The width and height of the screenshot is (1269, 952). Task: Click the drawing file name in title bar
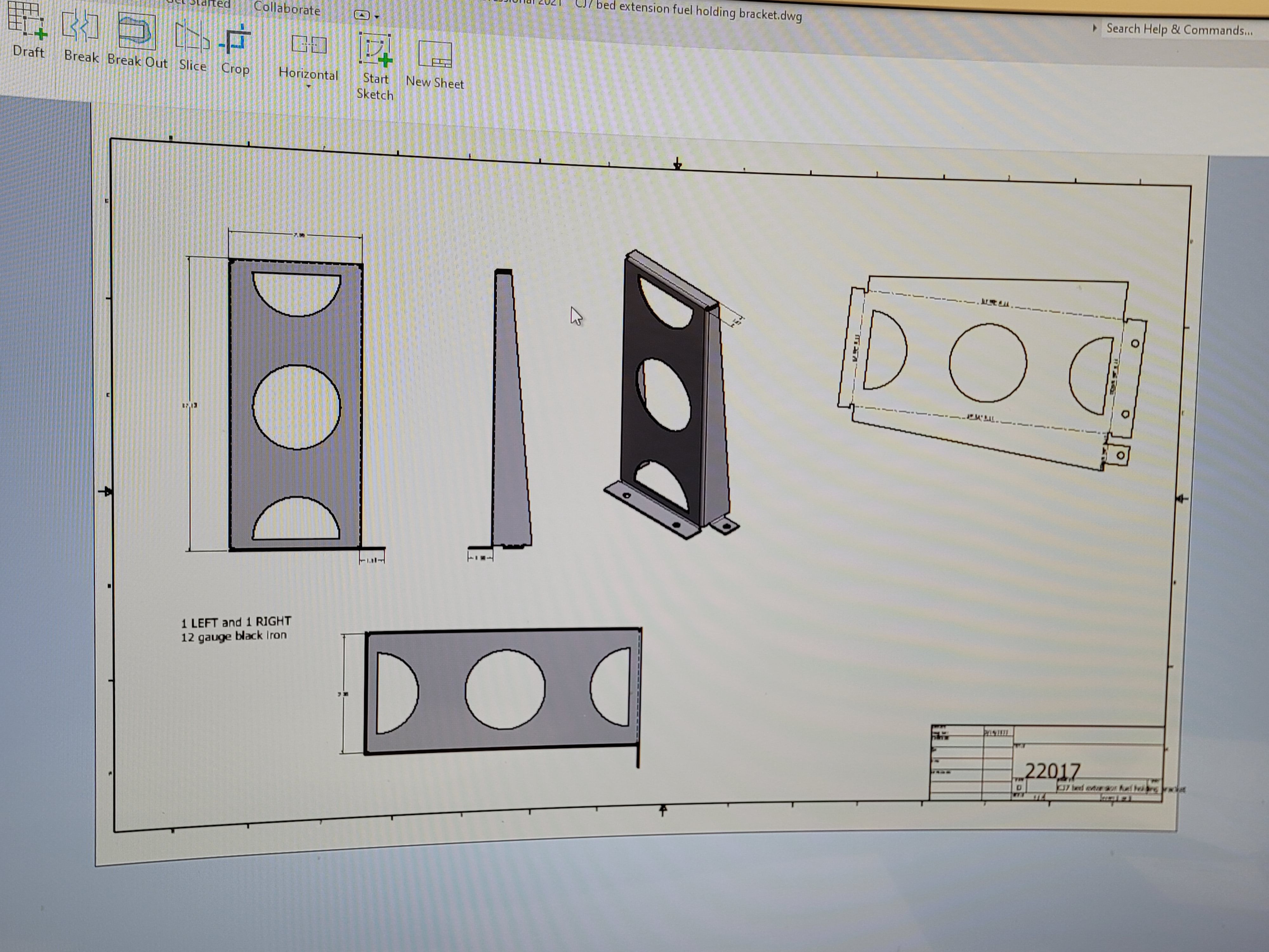(x=688, y=11)
